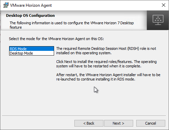This screenshot has height=130, width=169.
Task: Click the separator line above navigation buttons
Action: (84, 116)
